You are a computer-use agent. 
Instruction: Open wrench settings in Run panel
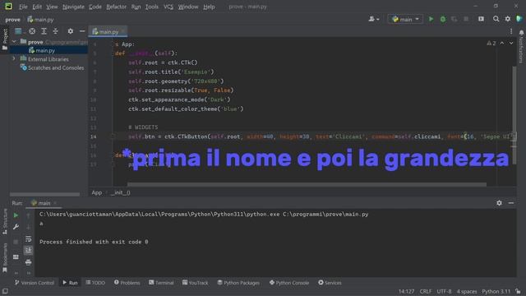(16, 227)
